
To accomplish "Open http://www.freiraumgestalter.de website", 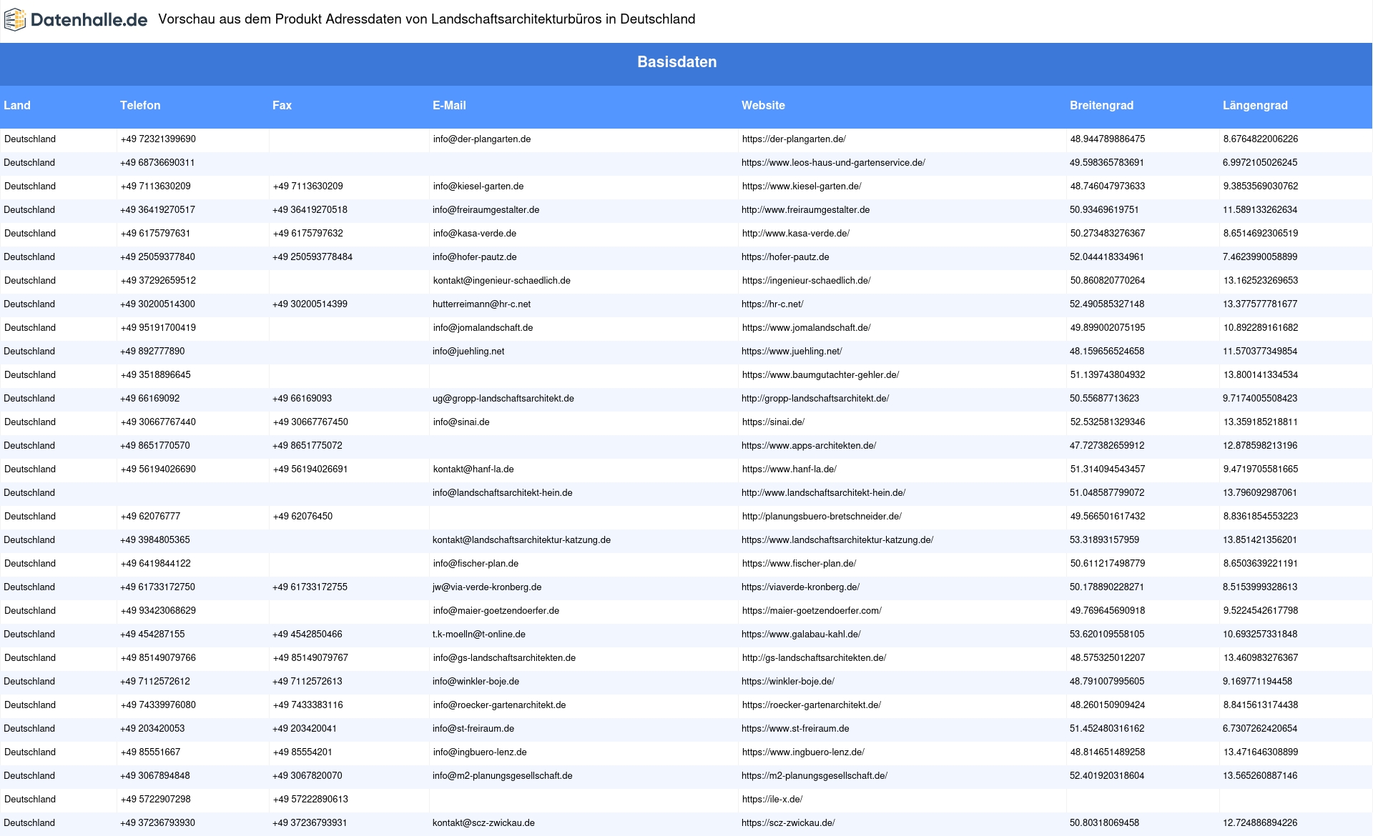I will point(805,210).
